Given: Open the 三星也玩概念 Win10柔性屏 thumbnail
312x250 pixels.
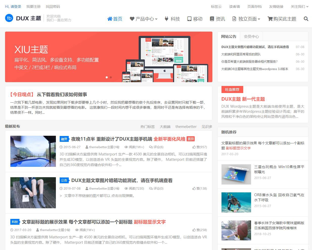Looking at the screenshot, I should coord(236,174).
